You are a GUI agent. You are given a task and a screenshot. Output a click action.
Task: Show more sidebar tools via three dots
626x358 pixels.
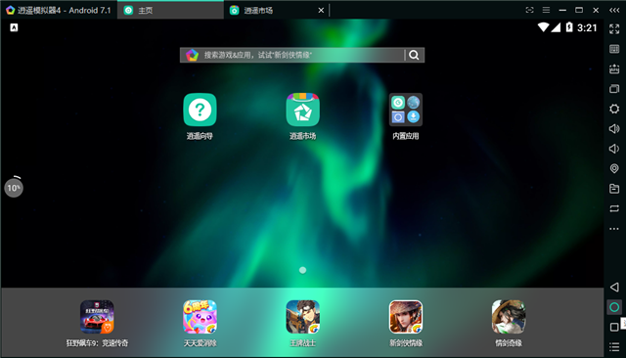pos(614,229)
